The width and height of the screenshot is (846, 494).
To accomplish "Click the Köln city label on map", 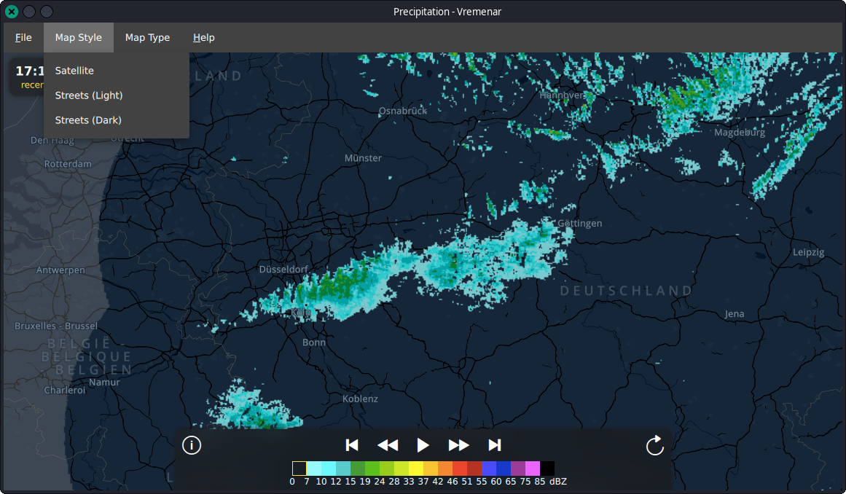I will click(x=301, y=313).
